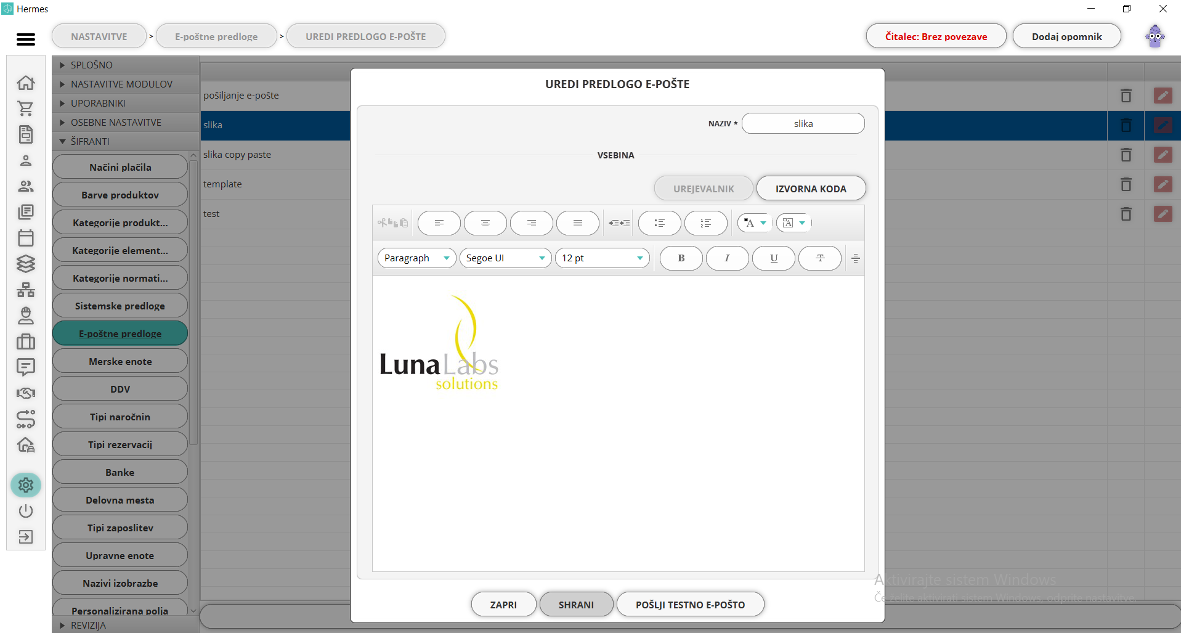Select the LunaLabs logo image in editor
Image resolution: width=1181 pixels, height=633 pixels.
439,343
